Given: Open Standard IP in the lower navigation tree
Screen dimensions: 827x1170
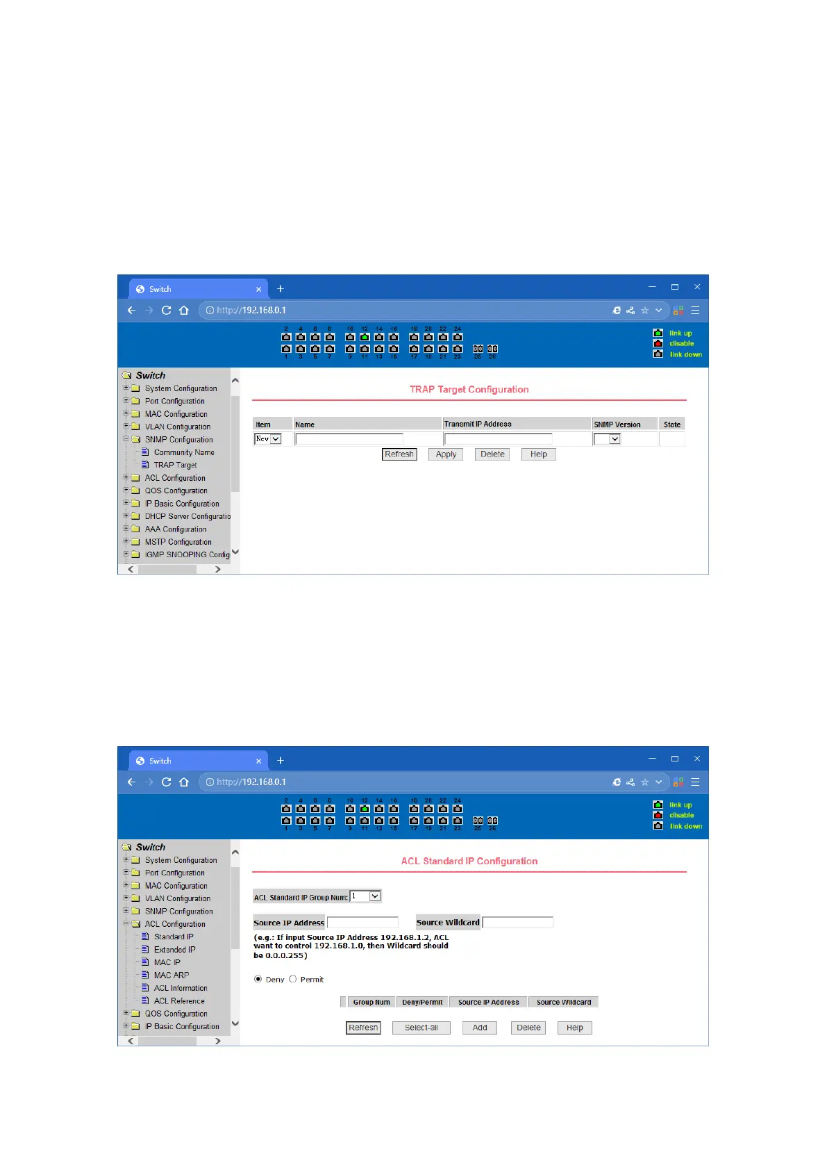Looking at the screenshot, I should (174, 937).
